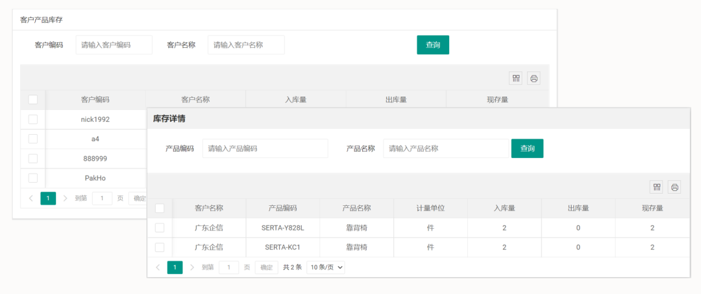
Task: Click page jump input in 库存详情 pagination
Action: pos(229,267)
